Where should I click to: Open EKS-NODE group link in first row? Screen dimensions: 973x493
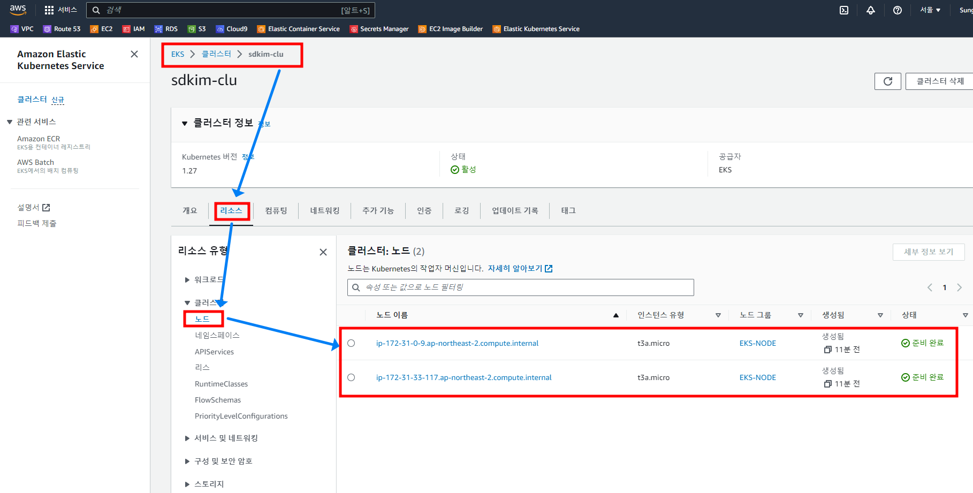pyautogui.click(x=757, y=343)
